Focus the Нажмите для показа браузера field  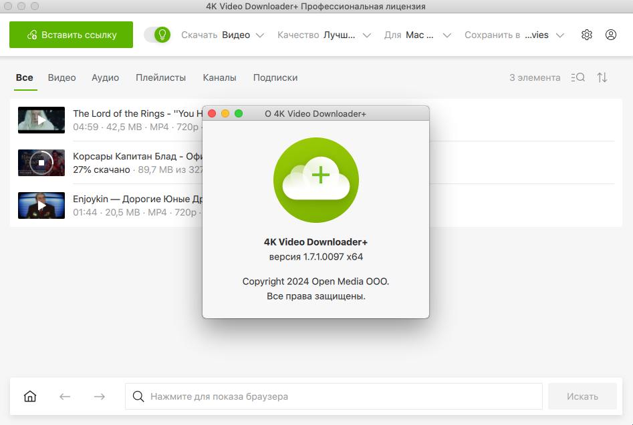(x=334, y=396)
